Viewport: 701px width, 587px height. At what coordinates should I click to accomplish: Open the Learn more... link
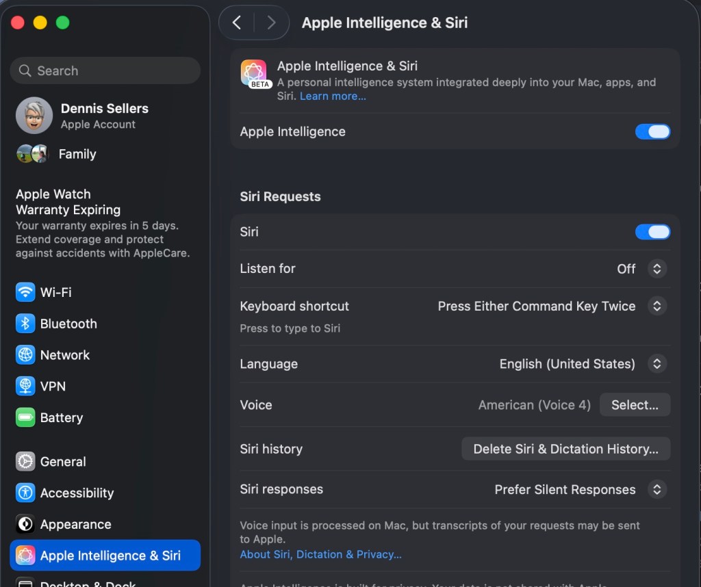point(333,96)
